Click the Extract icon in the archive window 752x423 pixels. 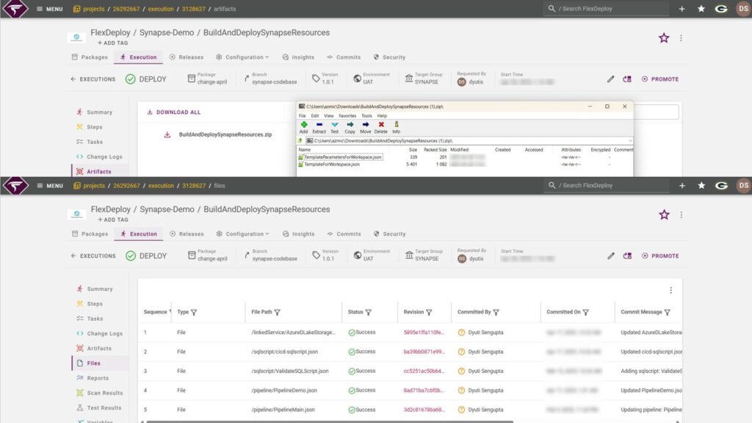coord(319,125)
